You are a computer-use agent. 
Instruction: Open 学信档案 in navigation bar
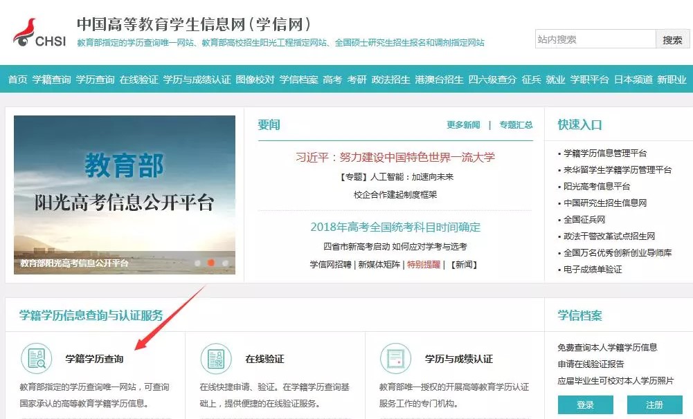(x=299, y=80)
